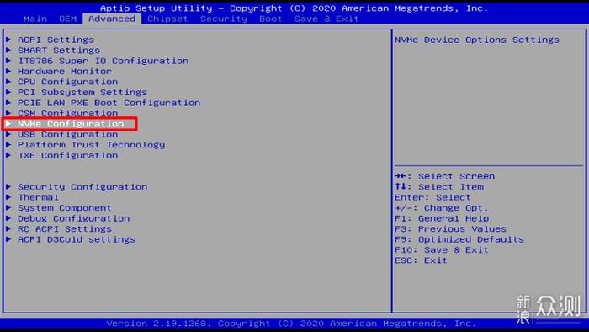Click the +/-: Change Opt. hint

pos(442,208)
